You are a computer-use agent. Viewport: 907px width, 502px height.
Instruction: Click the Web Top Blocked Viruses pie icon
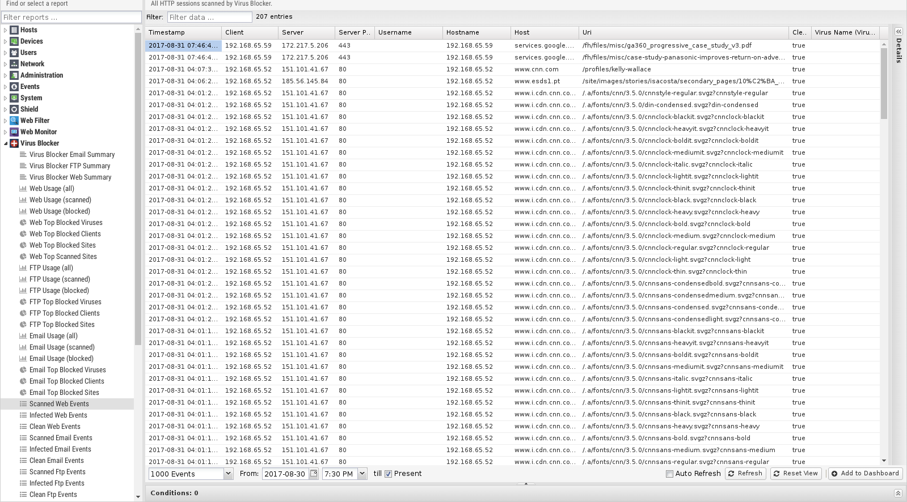click(x=23, y=223)
